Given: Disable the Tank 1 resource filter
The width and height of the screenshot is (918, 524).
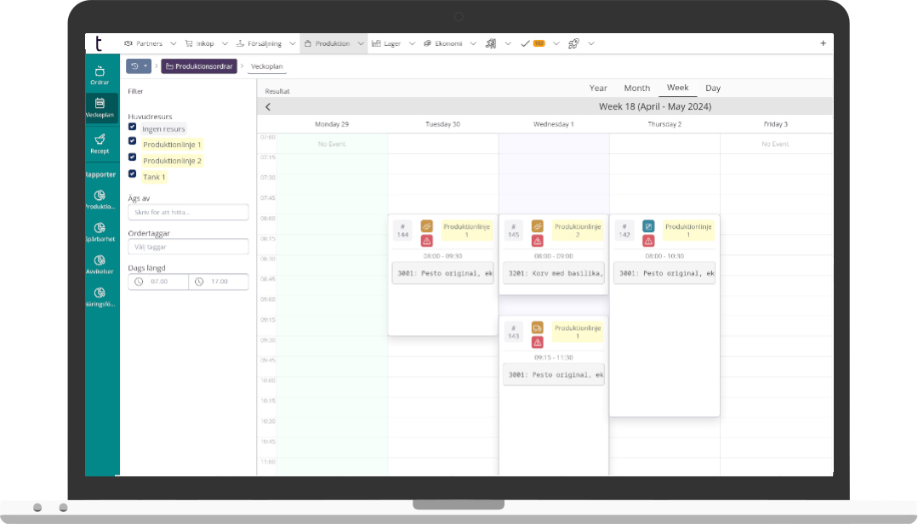Looking at the screenshot, I should click(x=132, y=174).
